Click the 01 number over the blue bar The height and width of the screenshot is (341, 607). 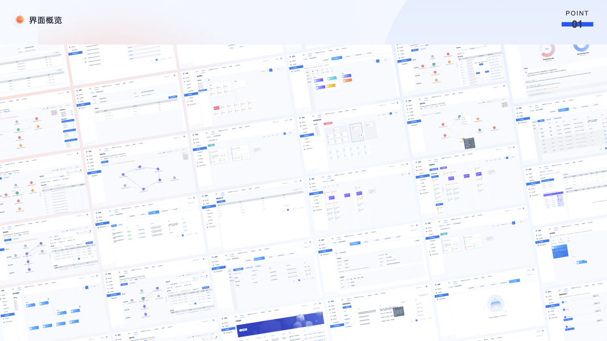[577, 24]
